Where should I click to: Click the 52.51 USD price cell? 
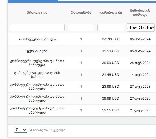[x=111, y=110]
